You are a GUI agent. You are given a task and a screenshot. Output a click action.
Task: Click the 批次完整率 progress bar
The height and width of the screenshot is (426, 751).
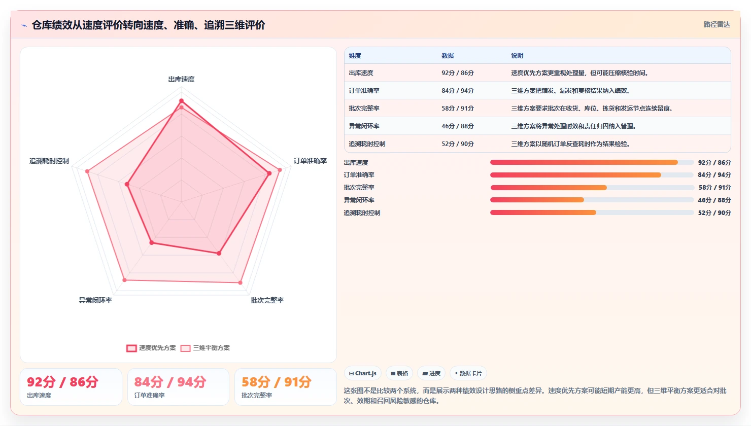coord(592,188)
